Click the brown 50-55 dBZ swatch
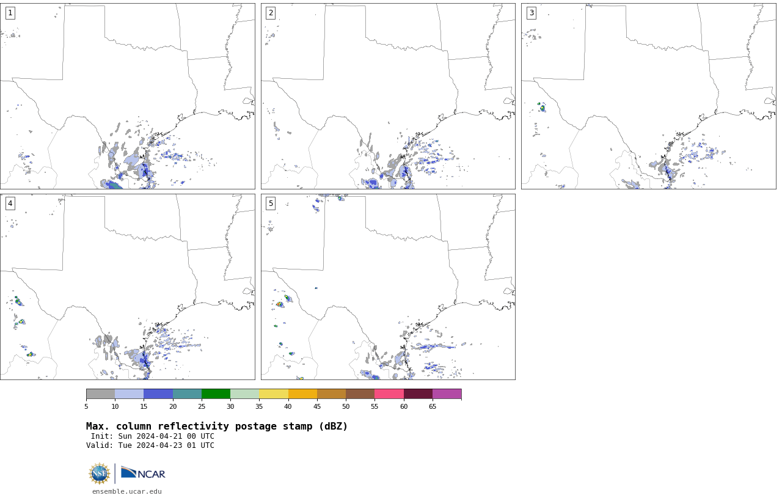Screen dimensions: 782x498 [x=360, y=394]
